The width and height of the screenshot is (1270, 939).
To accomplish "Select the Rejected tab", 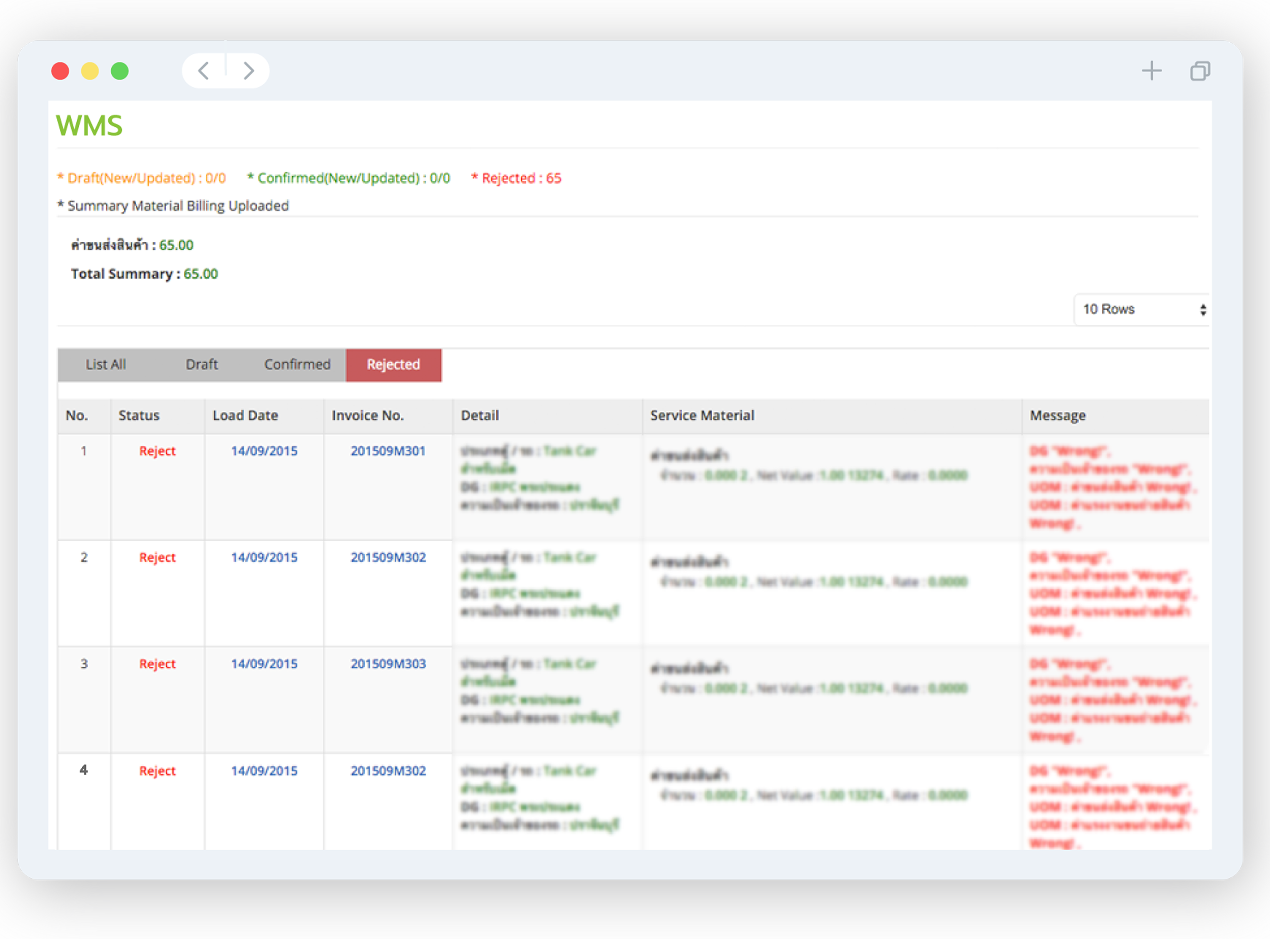I will pyautogui.click(x=393, y=364).
